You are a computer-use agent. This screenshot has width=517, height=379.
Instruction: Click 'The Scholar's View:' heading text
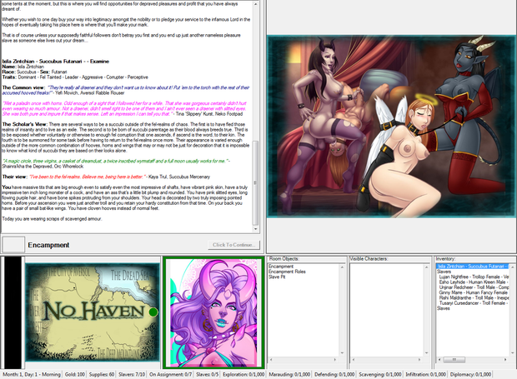click(x=25, y=124)
